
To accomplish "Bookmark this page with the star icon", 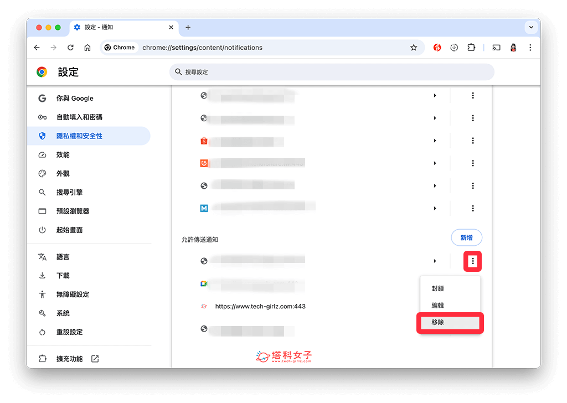I will [x=414, y=48].
